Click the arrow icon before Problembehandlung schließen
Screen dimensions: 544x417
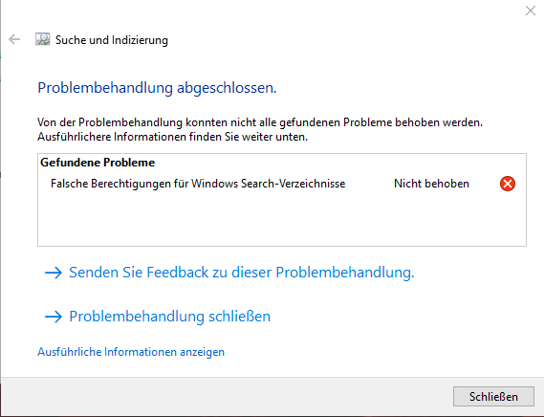(54, 317)
